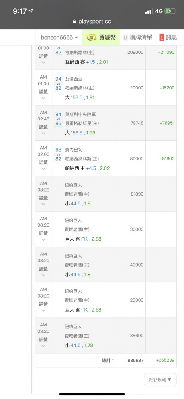Screen dimensions: 184x399
Task: Expand details chevron for the AM 02:45 game
Action: 43,134
